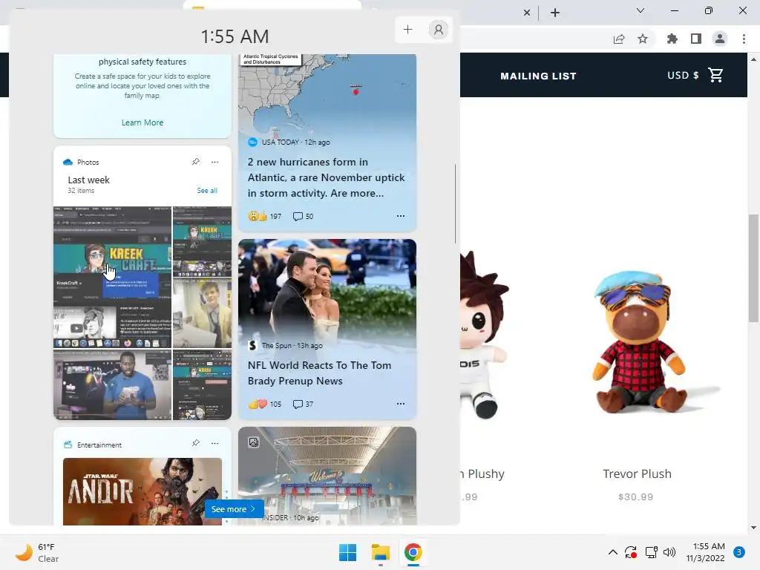Screen dimensions: 760x570
Task: Click See all in Photos widget
Action: (207, 191)
